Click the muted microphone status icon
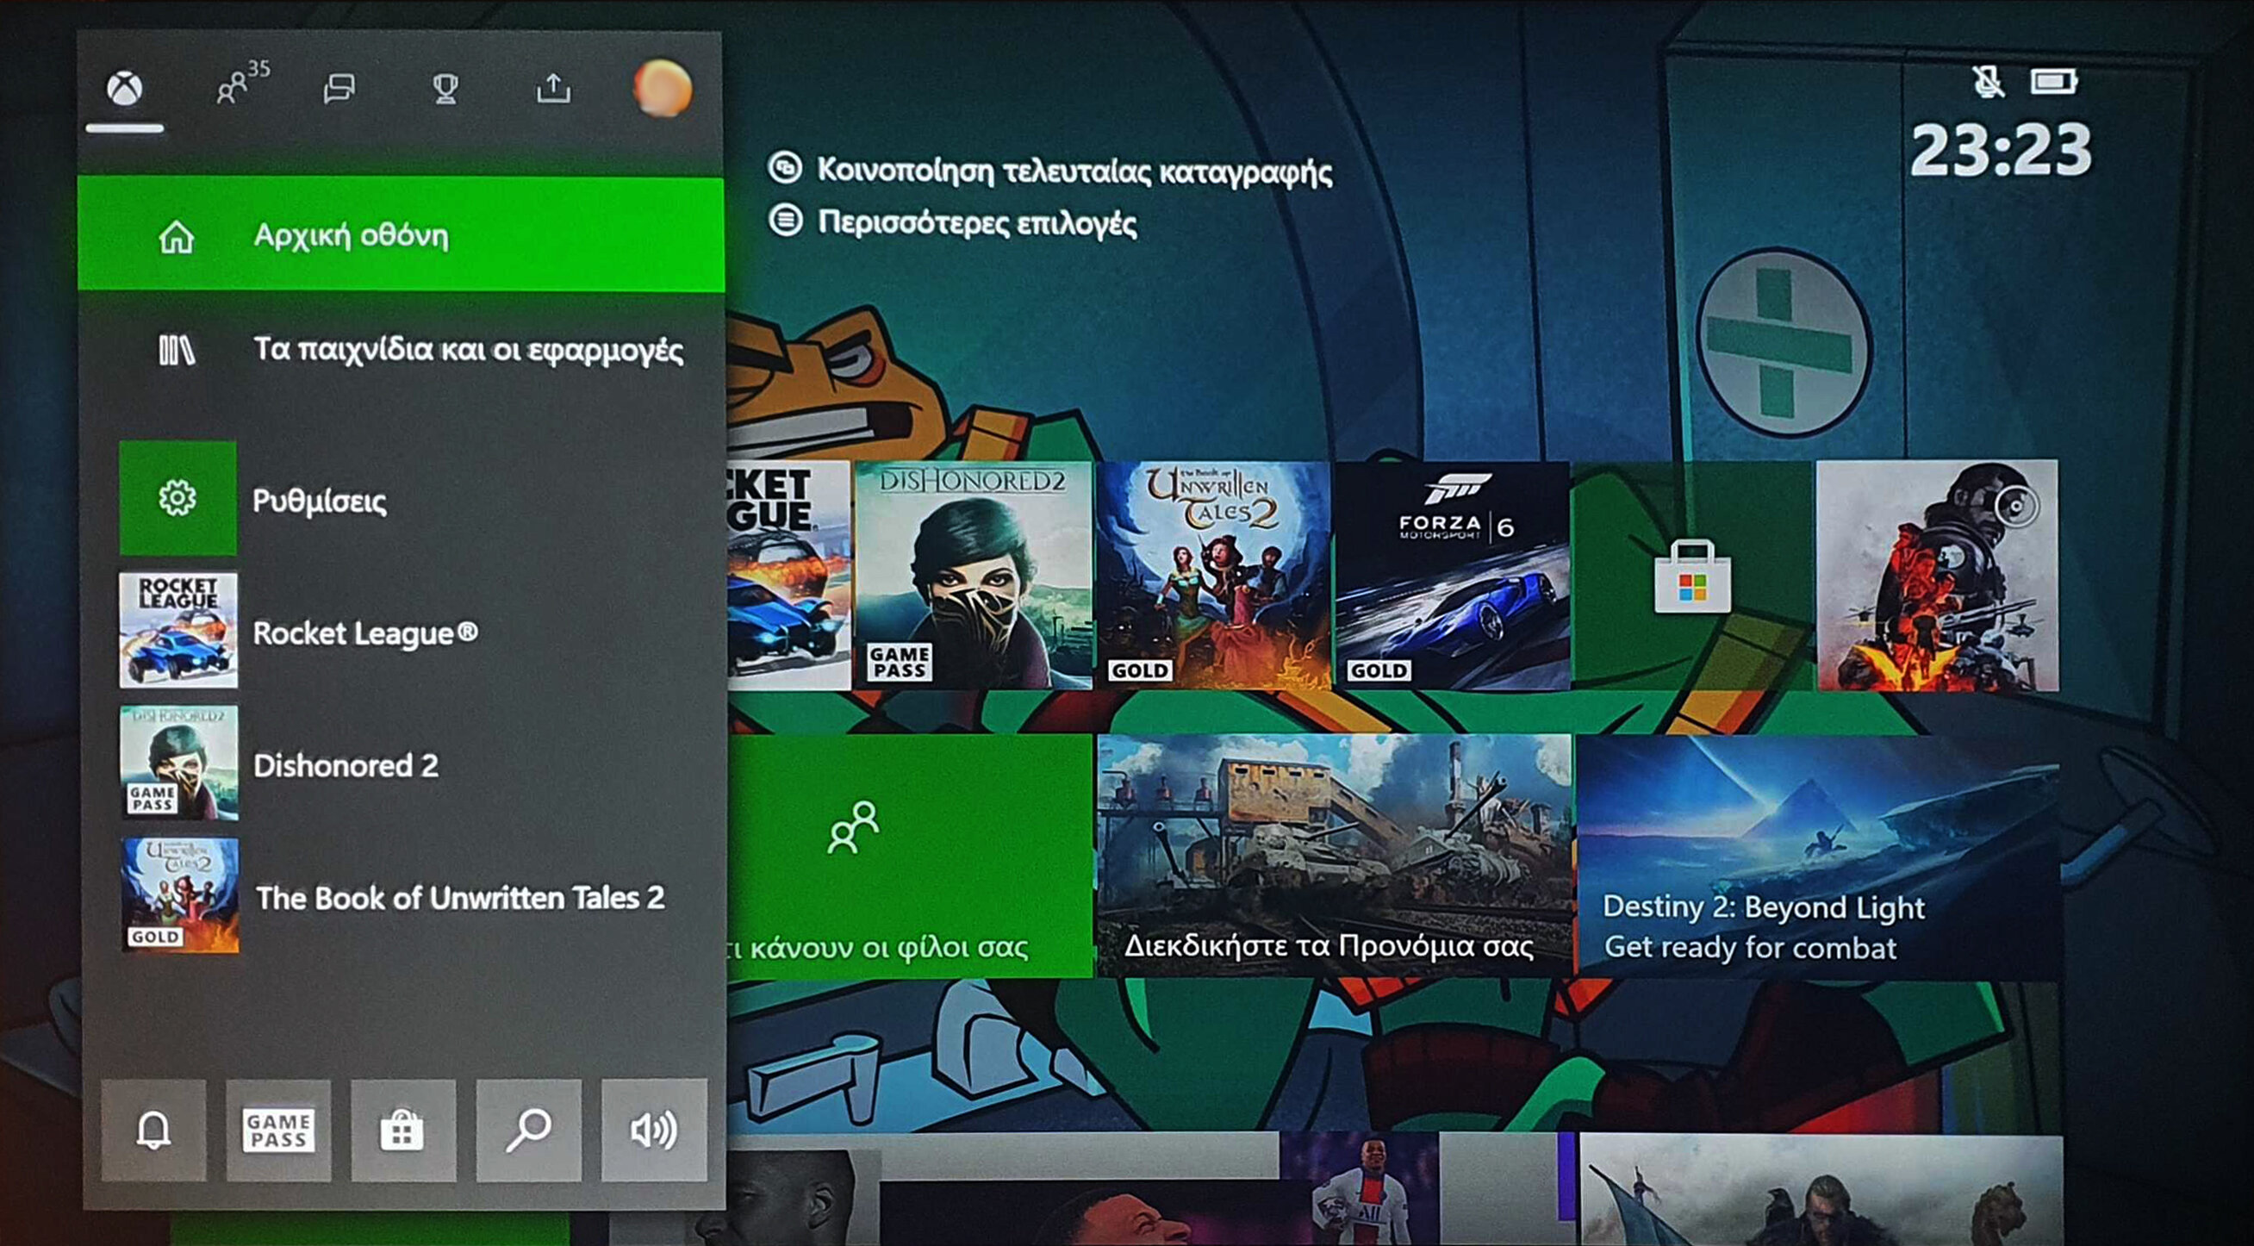Image resolution: width=2254 pixels, height=1246 pixels. pyautogui.click(x=1988, y=81)
